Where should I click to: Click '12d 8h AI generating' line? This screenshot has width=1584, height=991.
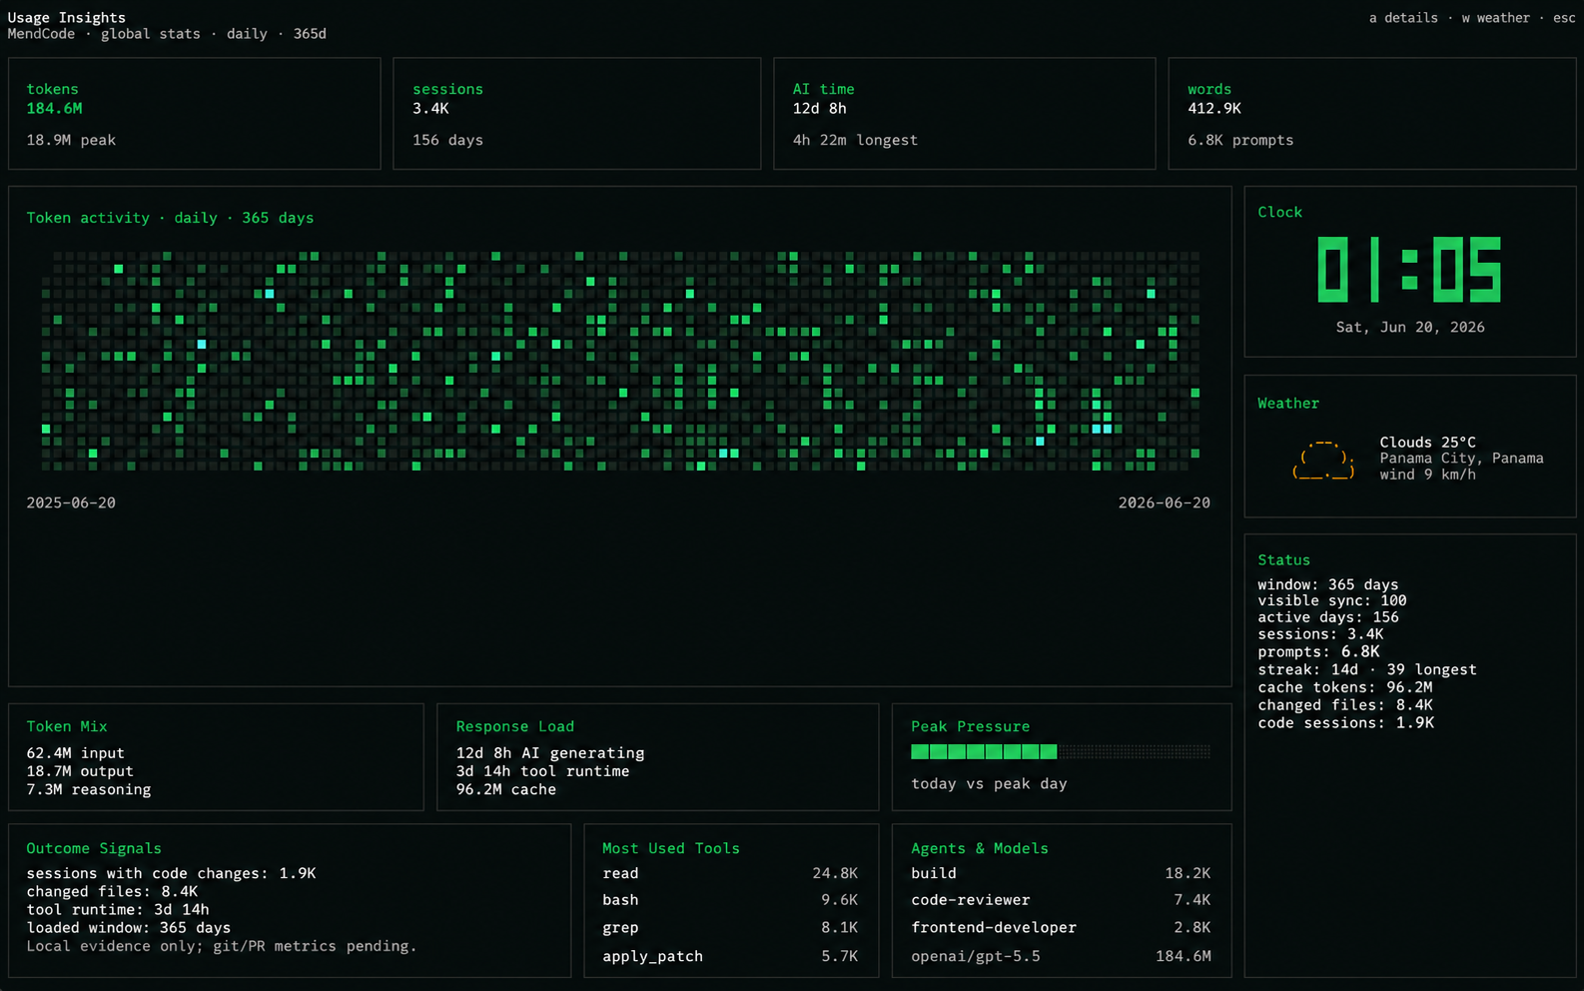(x=549, y=753)
